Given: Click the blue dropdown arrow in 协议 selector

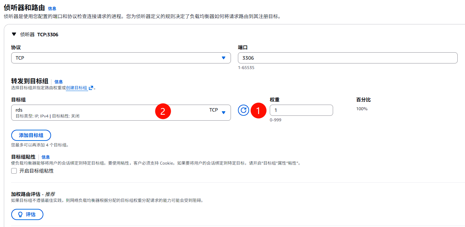Looking at the screenshot, I should [224, 58].
